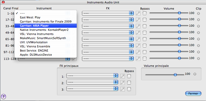Click the Fermer button
206x101 pixels.
[193, 93]
